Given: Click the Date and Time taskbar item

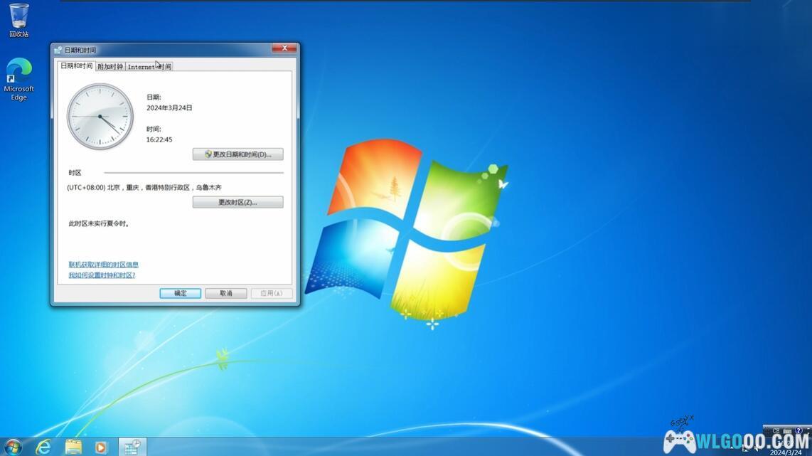Looking at the screenshot, I should click(x=132, y=447).
